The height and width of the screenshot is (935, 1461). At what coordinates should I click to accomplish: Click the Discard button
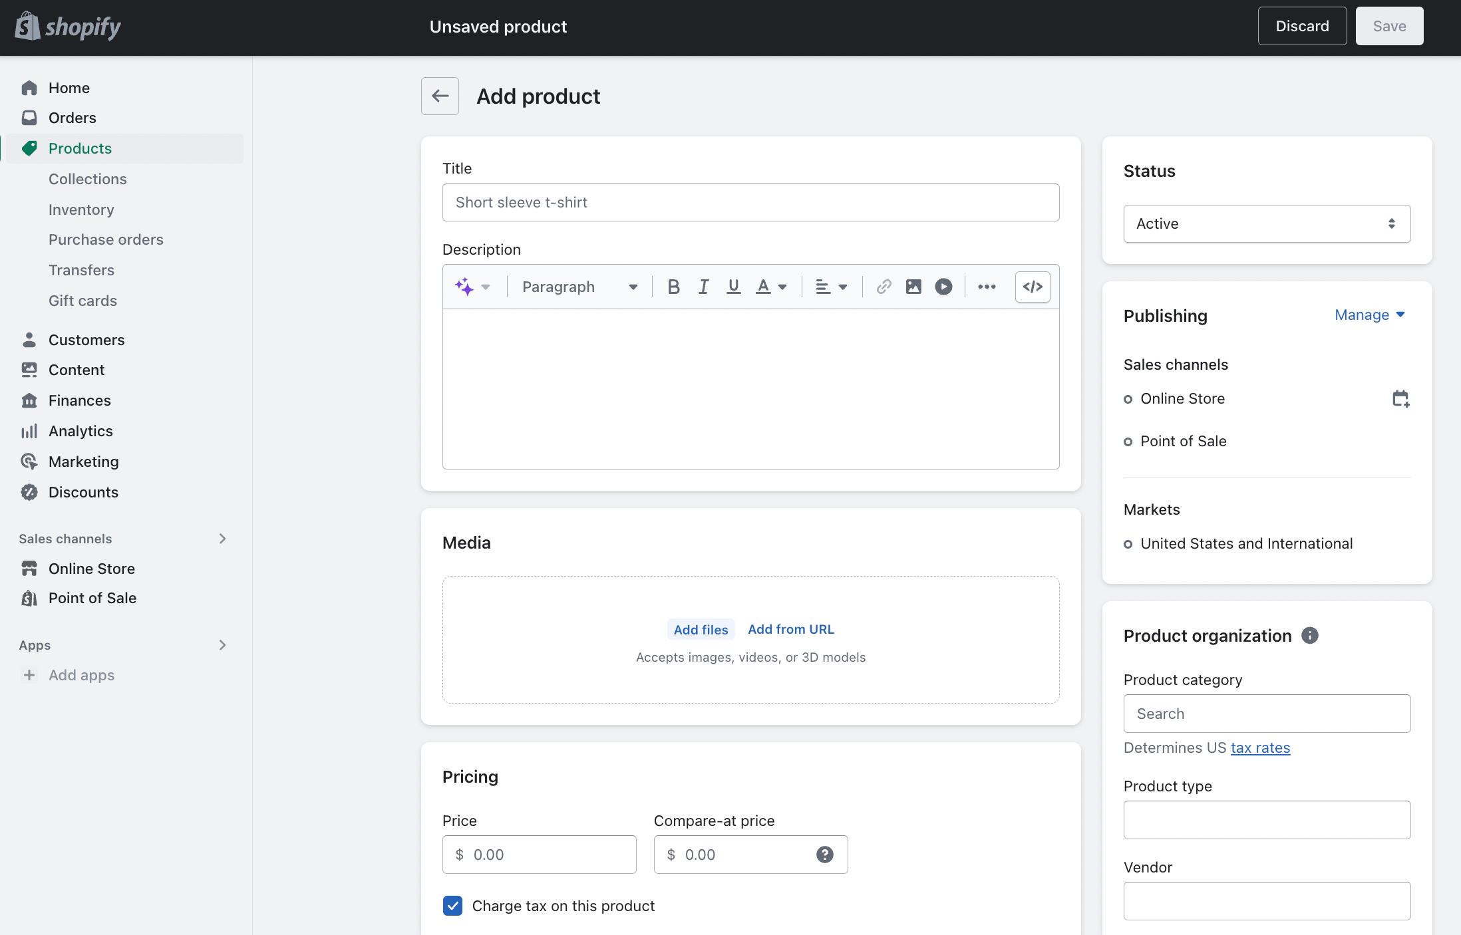click(1302, 26)
